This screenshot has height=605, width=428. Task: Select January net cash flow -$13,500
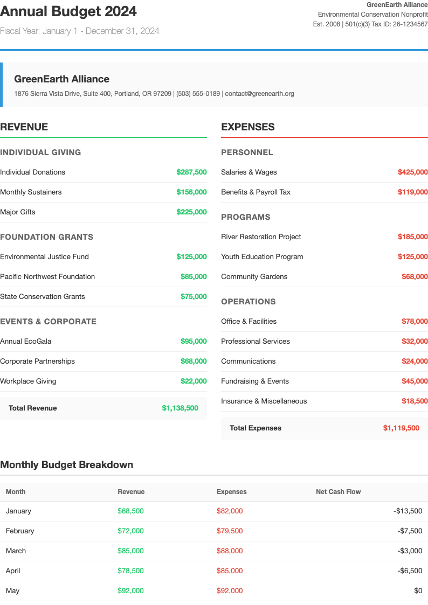pyautogui.click(x=408, y=511)
